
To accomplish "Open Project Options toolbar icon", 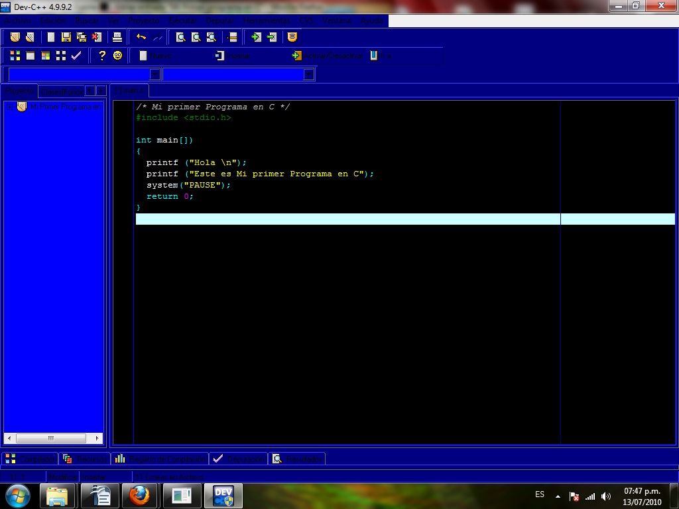I will tap(292, 37).
